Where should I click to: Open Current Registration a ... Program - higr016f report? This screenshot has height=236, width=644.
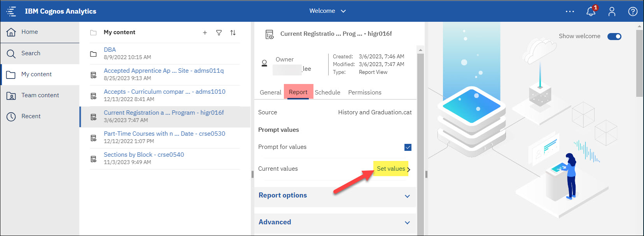coord(164,112)
